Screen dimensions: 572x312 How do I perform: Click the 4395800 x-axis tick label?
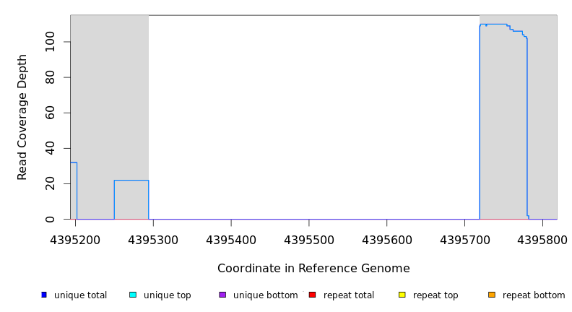[x=542, y=239]
